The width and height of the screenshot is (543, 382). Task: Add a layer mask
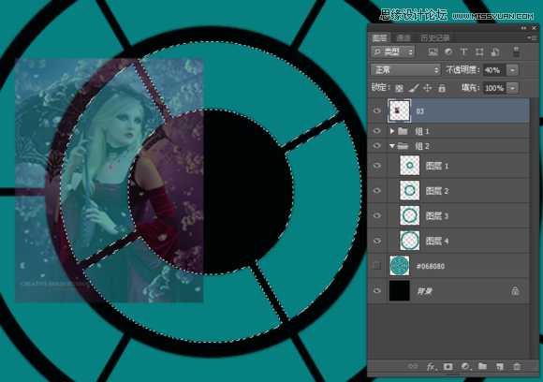click(448, 366)
